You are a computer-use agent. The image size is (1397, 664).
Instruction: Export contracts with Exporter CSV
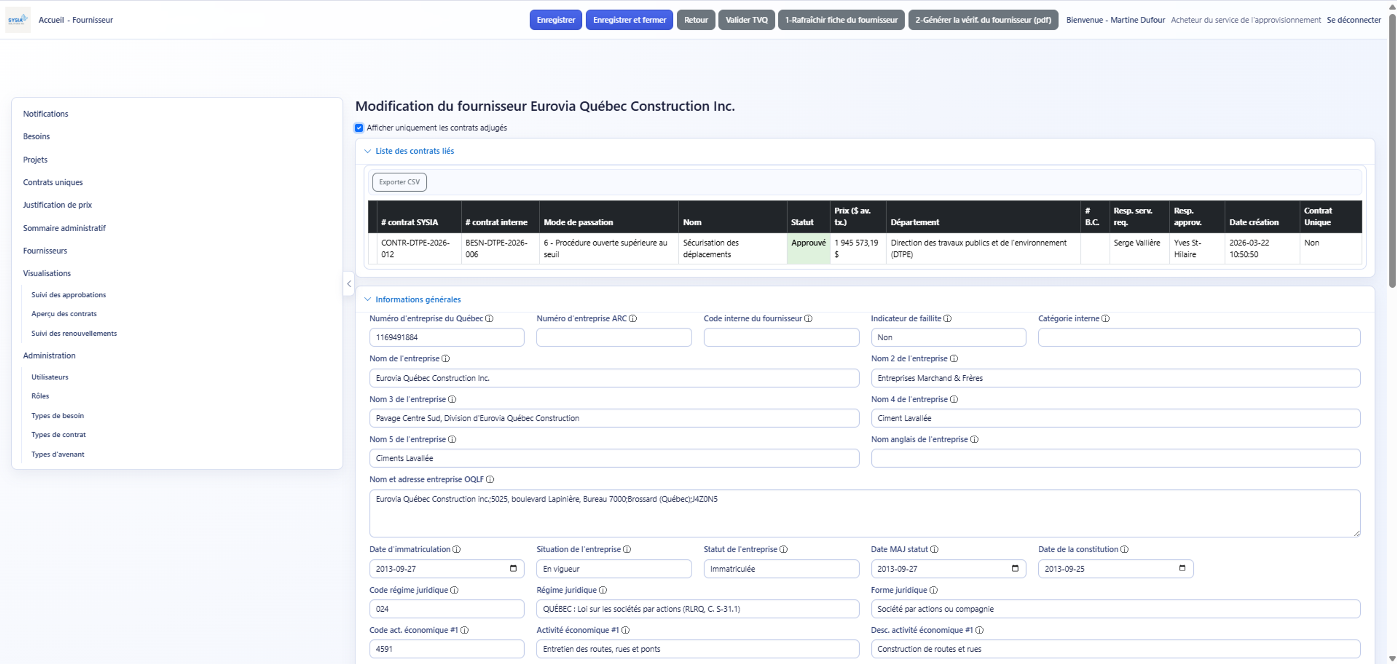coord(399,182)
